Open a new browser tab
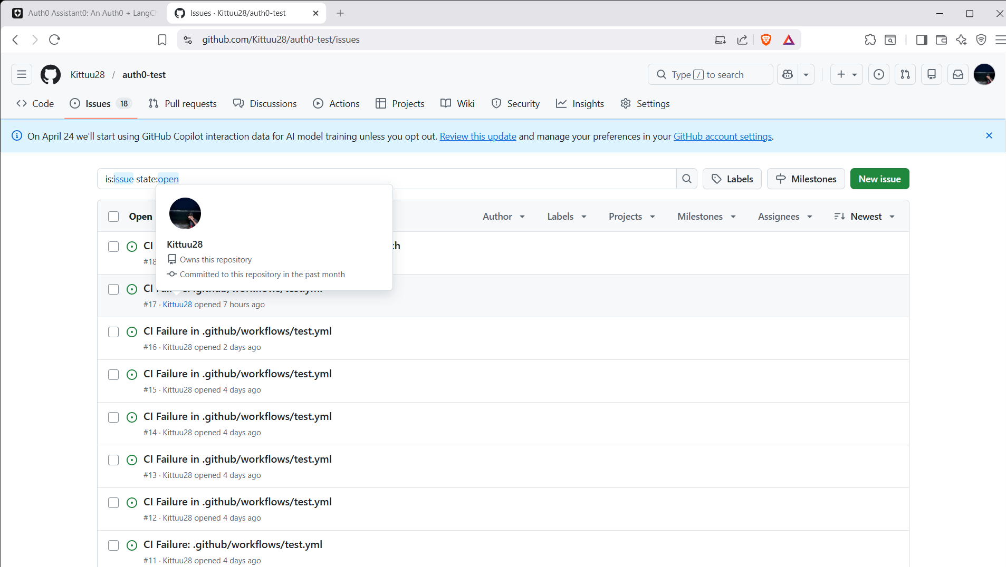This screenshot has width=1006, height=567. tap(340, 13)
